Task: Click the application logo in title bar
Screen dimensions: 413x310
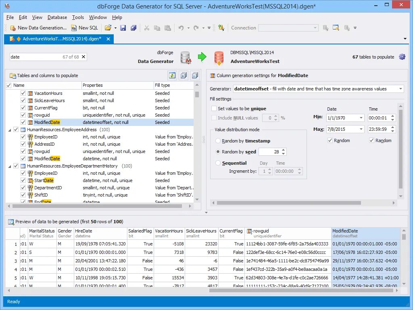Action: click(x=7, y=6)
